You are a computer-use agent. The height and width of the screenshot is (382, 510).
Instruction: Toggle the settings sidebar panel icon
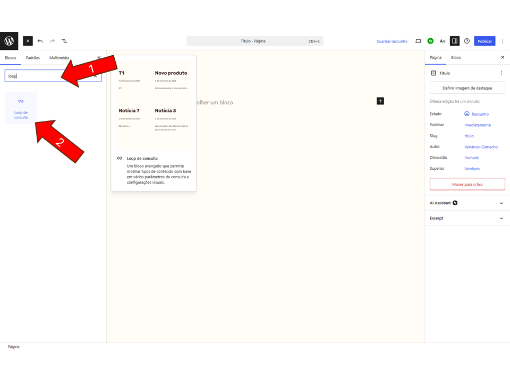coord(454,41)
